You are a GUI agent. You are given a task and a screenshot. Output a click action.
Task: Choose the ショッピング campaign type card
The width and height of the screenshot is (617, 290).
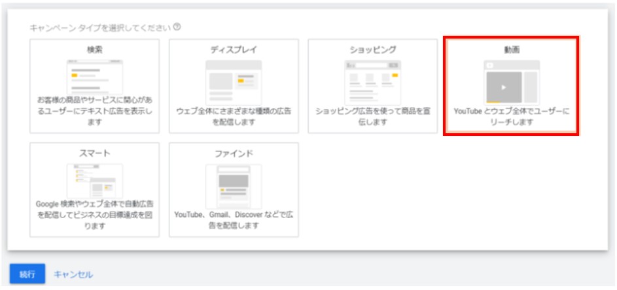pyautogui.click(x=373, y=86)
